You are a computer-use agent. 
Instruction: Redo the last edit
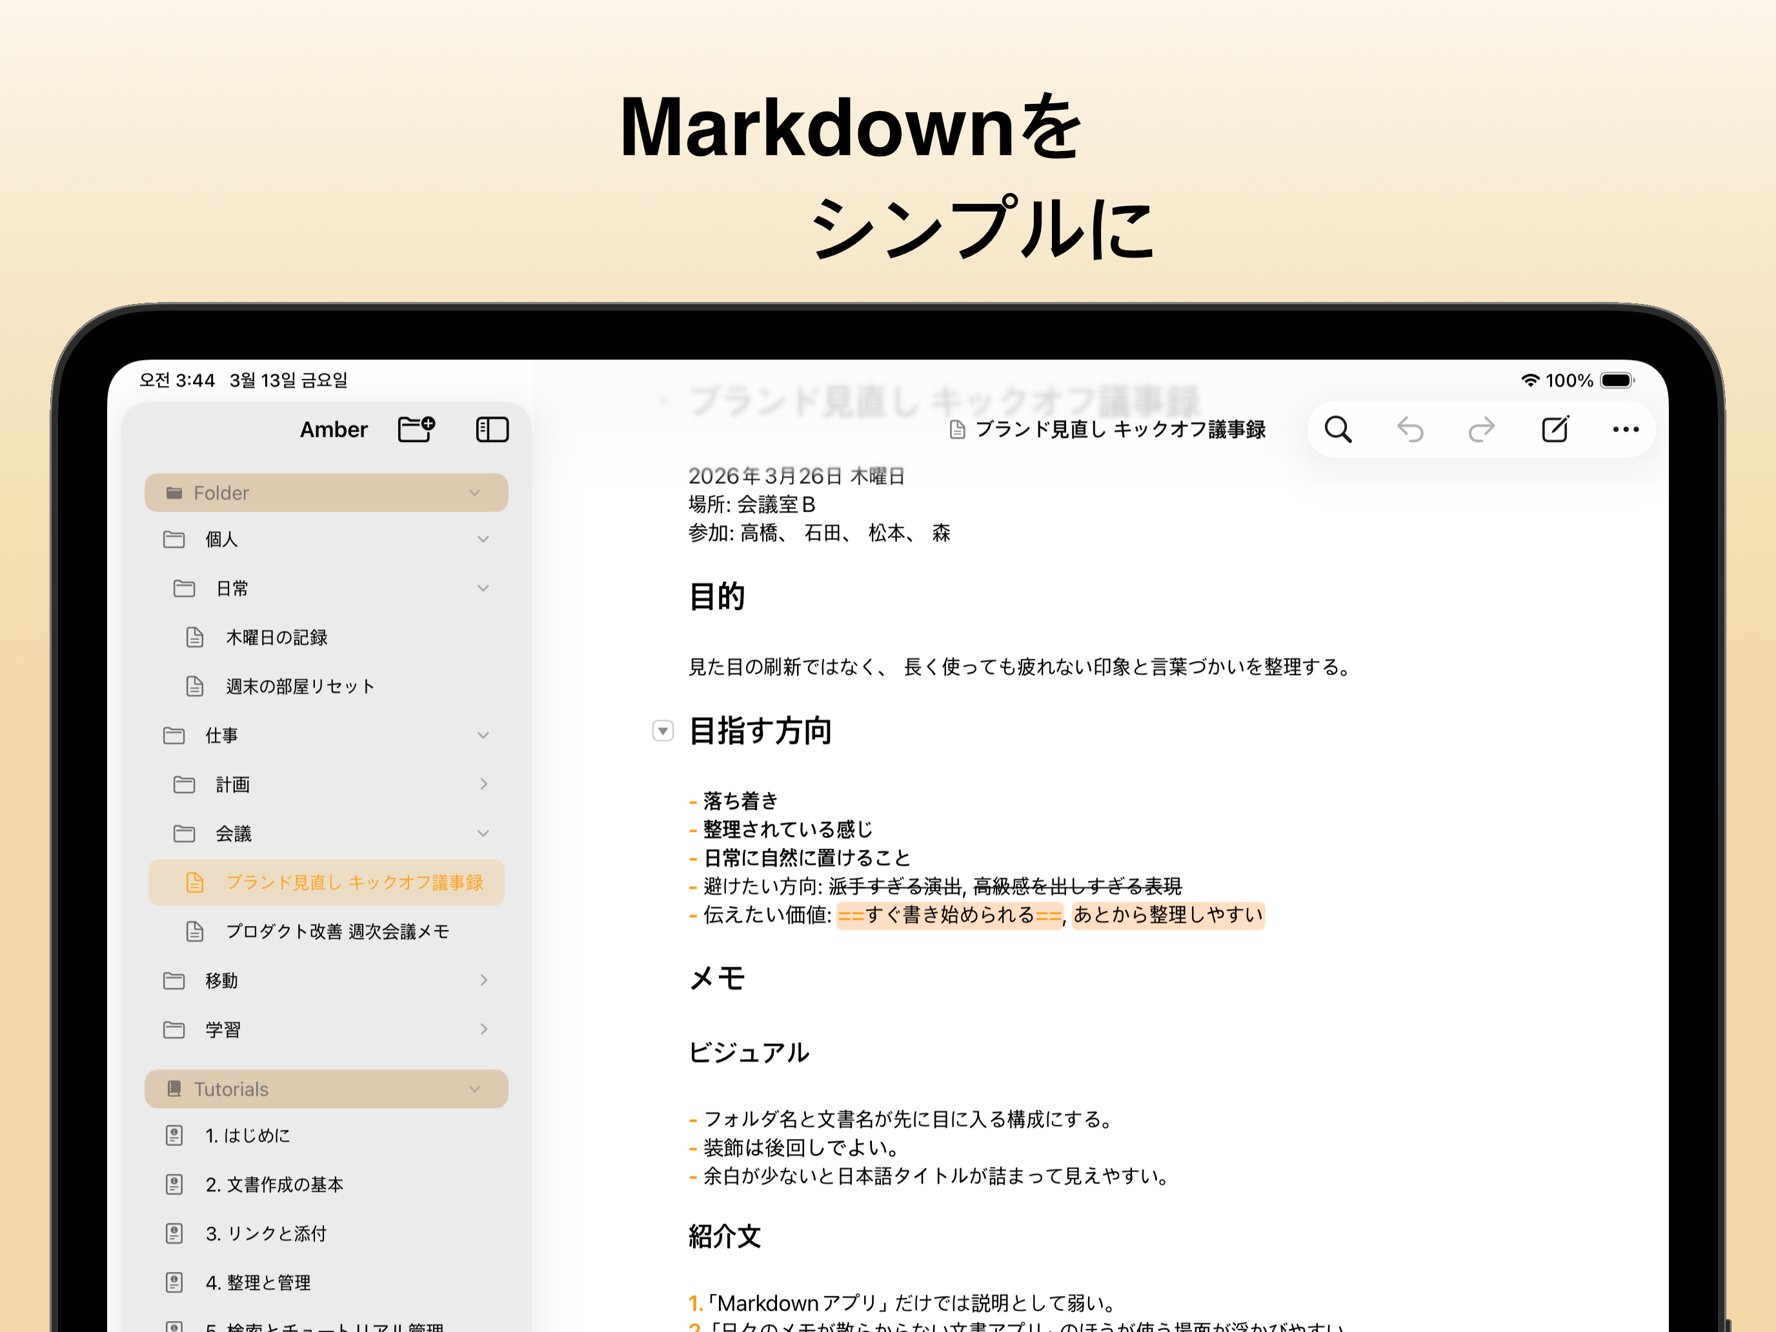click(1481, 429)
